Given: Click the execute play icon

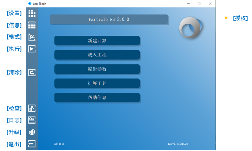Looking at the screenshot, I should [x=32, y=49].
